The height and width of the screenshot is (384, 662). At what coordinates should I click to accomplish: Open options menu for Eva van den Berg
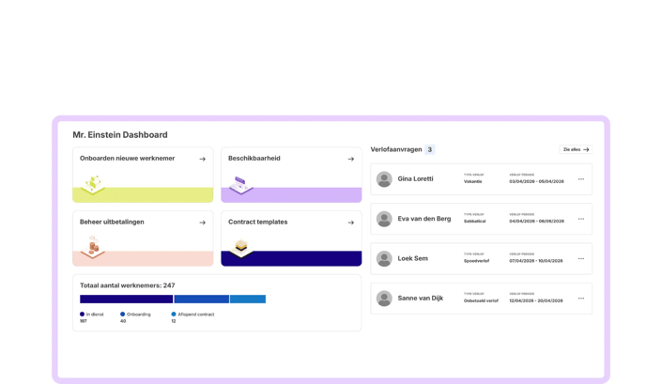tap(581, 219)
